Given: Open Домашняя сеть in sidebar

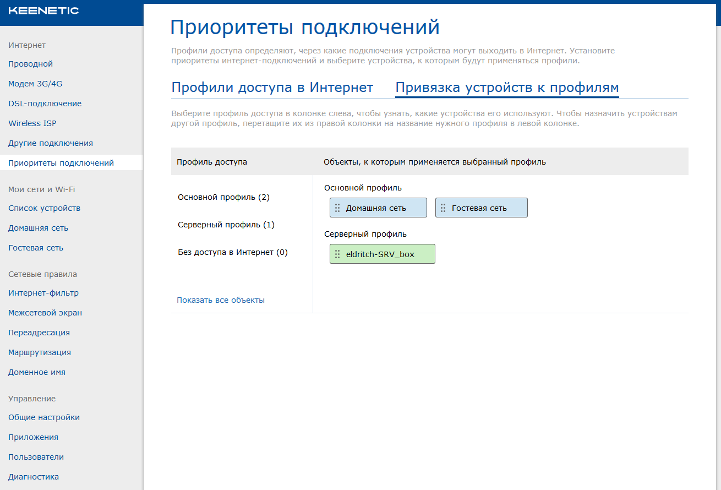Looking at the screenshot, I should (39, 228).
